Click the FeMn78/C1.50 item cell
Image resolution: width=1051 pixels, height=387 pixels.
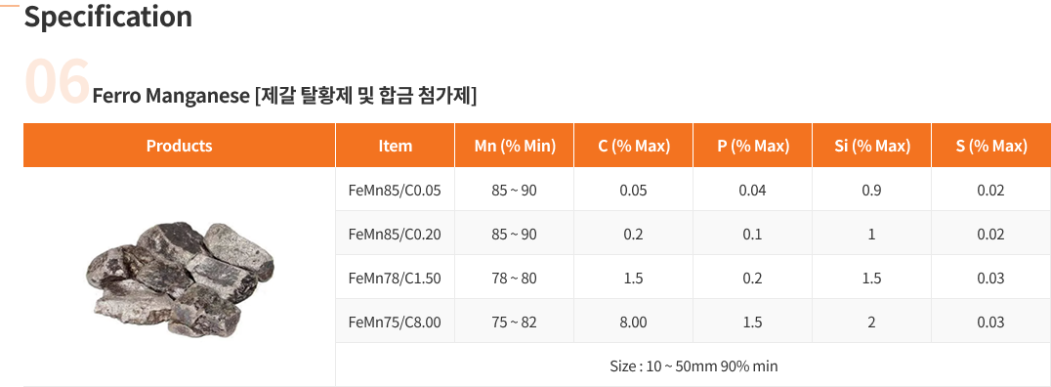(395, 278)
